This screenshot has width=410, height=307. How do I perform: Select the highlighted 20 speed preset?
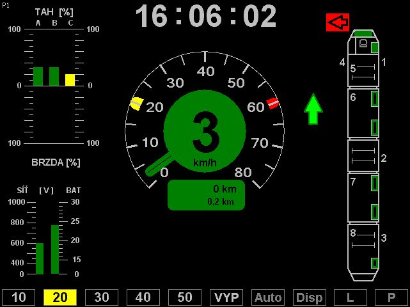point(60,297)
